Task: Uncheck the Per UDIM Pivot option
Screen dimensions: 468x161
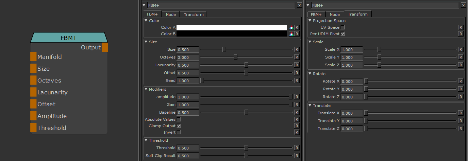Action: (343, 34)
